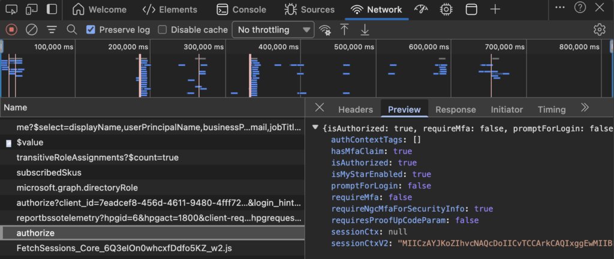Switch to the Response tab

point(455,109)
